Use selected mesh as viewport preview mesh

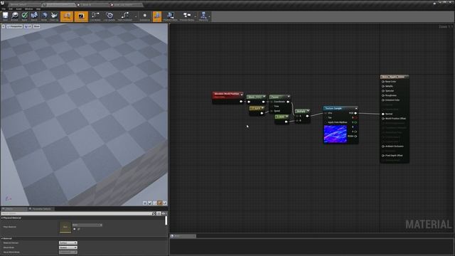point(164,203)
